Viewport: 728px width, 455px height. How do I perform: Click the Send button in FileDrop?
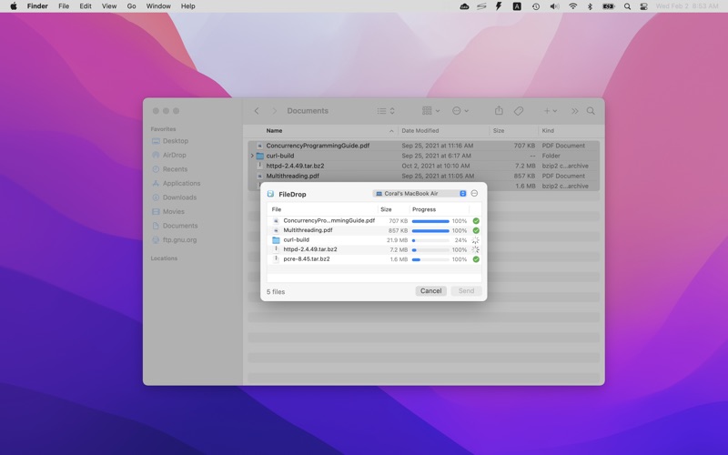(466, 291)
